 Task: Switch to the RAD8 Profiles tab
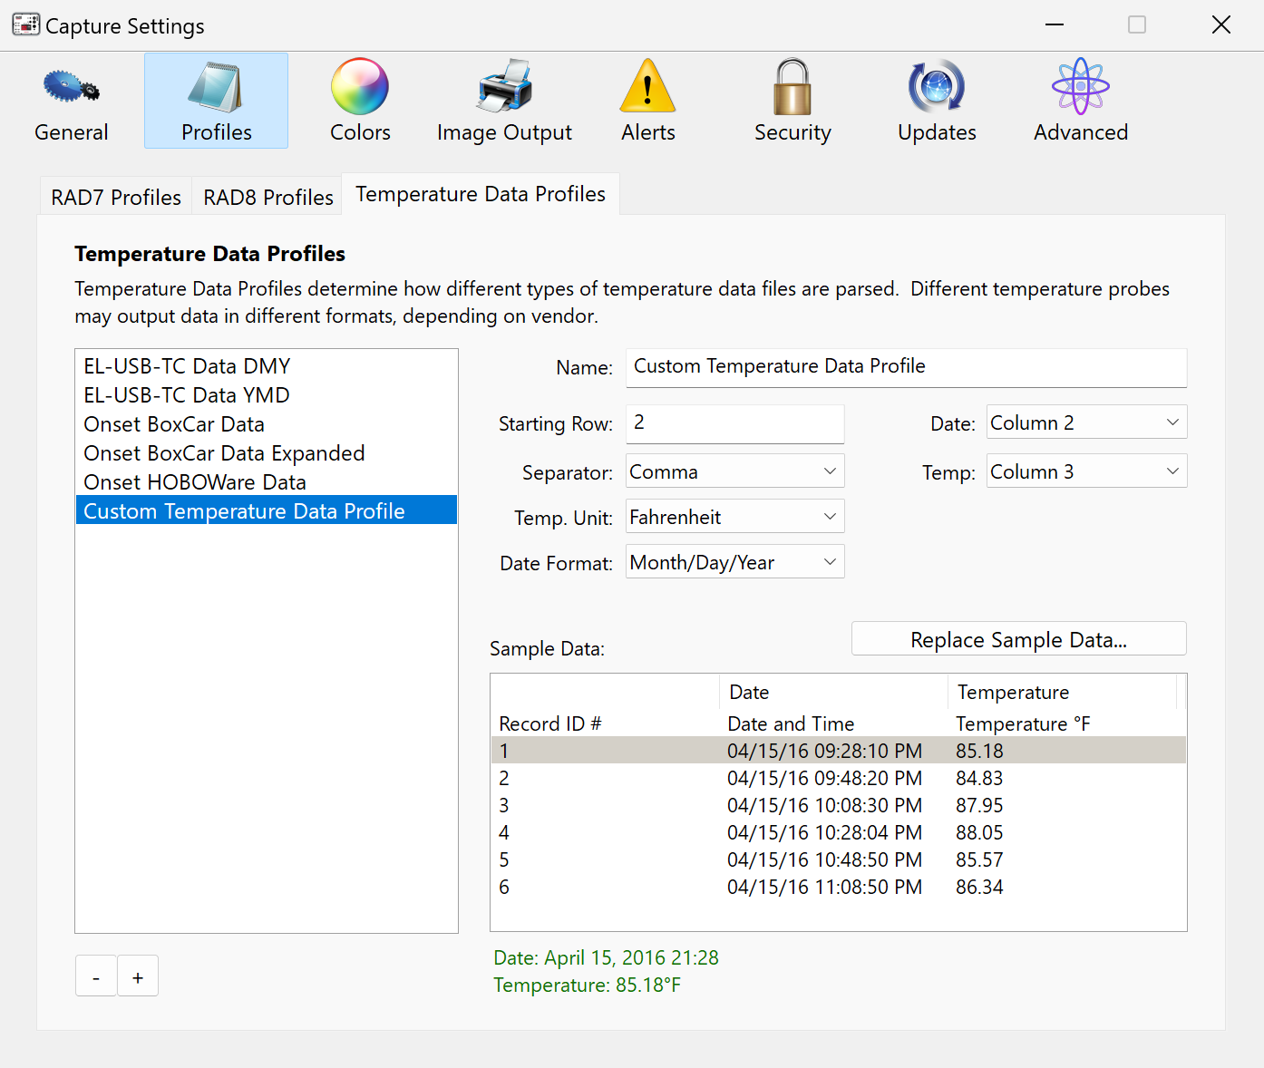267,197
